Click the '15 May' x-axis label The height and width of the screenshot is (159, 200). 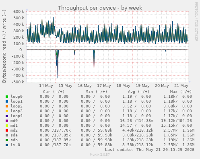pos(65,86)
